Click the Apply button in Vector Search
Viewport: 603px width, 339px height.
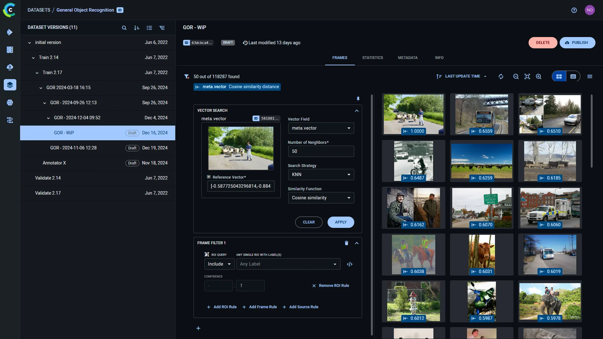coord(341,222)
